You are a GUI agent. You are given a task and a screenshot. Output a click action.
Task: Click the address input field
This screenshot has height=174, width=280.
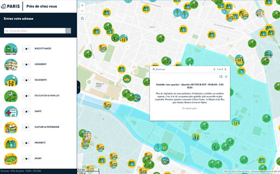click(35, 31)
